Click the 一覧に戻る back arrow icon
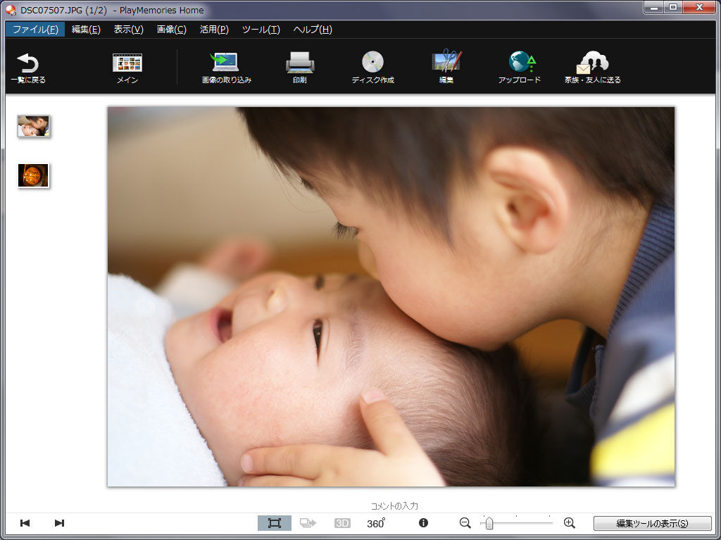Viewport: 721px width, 540px height. click(x=27, y=64)
